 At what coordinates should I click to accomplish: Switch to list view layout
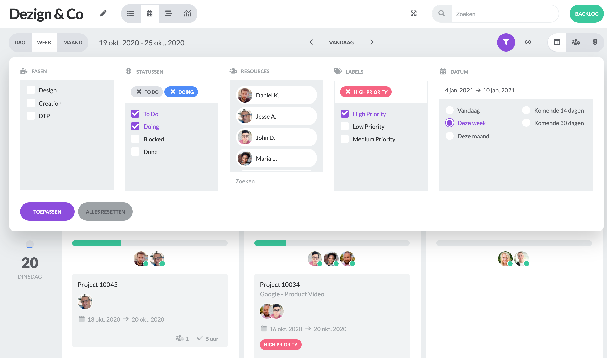pos(131,13)
